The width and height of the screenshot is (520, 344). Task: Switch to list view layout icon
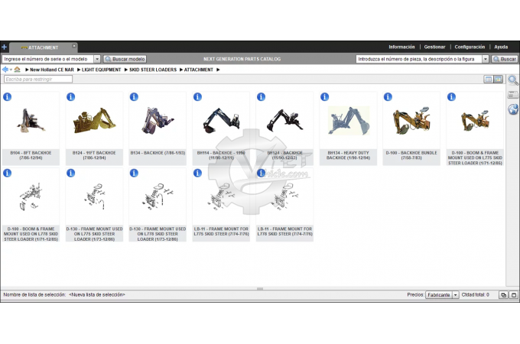[488, 80]
